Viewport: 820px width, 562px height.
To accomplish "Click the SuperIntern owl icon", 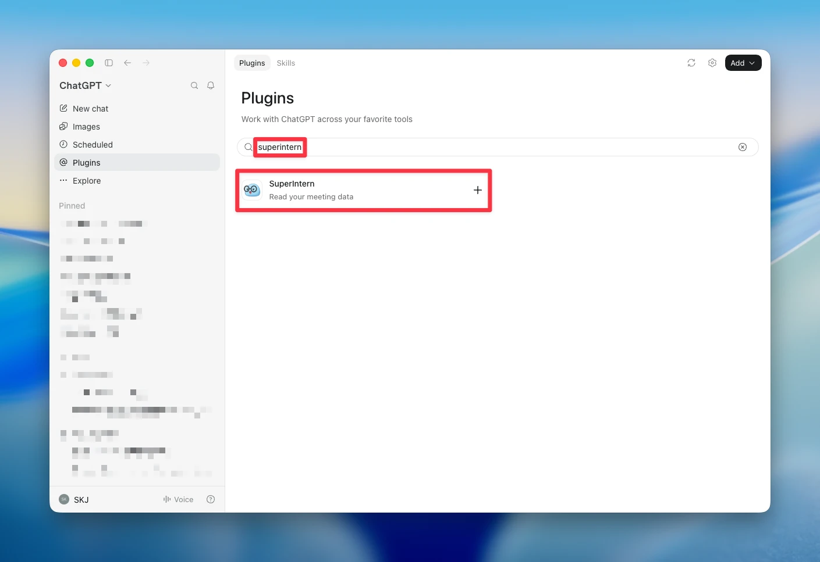I will (x=252, y=190).
